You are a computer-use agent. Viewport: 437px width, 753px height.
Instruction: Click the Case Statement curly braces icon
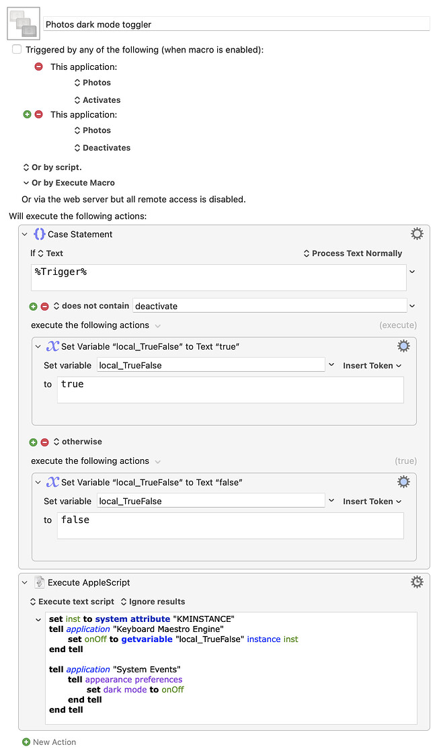pyautogui.click(x=40, y=234)
